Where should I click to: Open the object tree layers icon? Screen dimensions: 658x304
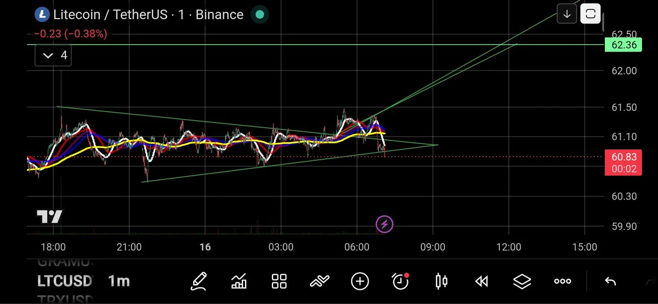pos(522,282)
